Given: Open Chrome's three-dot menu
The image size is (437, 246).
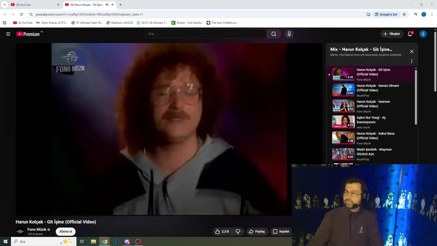Looking at the screenshot, I should pos(432,14).
